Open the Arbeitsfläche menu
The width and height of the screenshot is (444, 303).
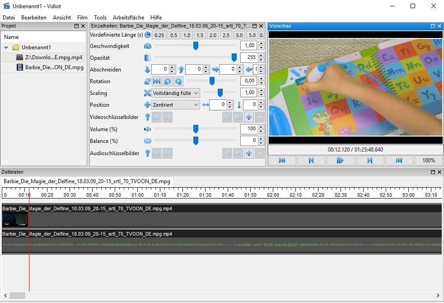pos(128,17)
